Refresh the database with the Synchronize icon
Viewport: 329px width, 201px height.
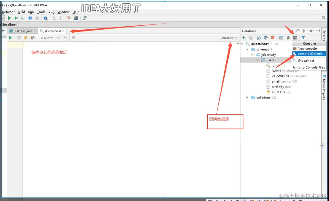[259, 38]
